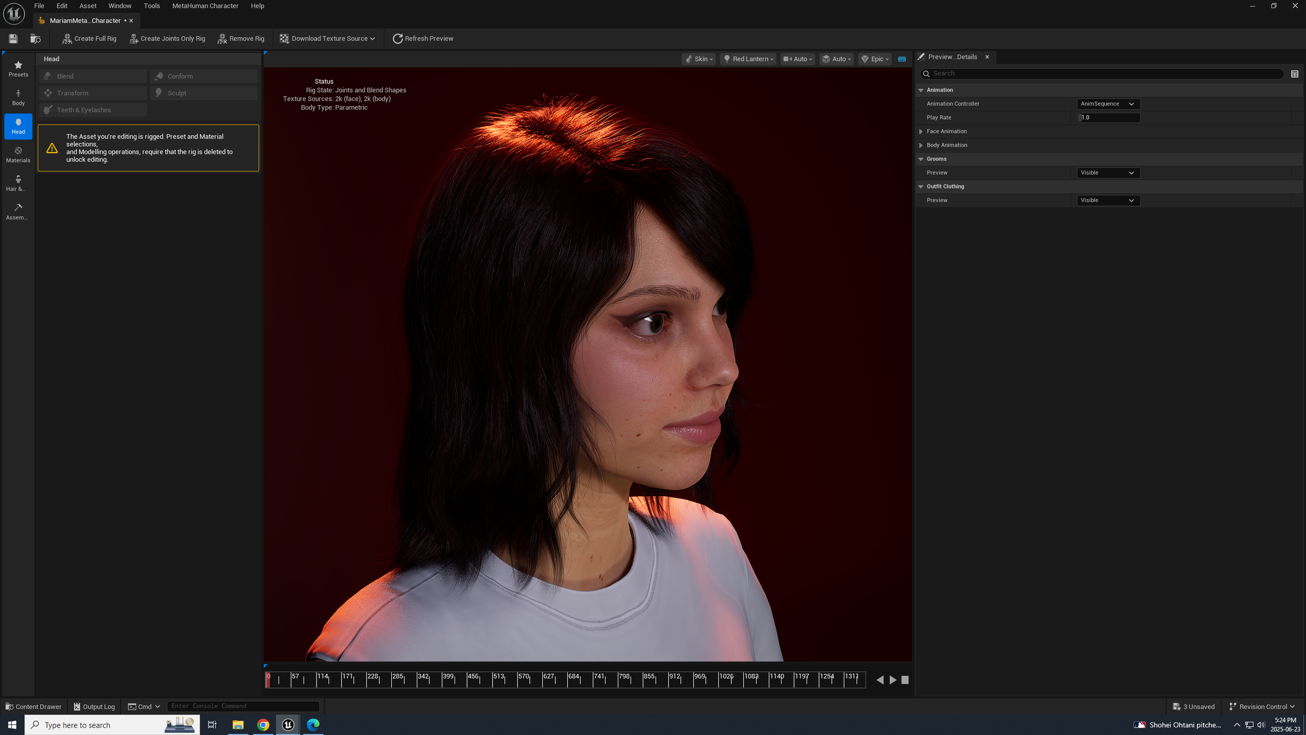Open the Animation Controller AnimSequence dropdown
This screenshot has width=1306, height=735.
pyautogui.click(x=1107, y=104)
